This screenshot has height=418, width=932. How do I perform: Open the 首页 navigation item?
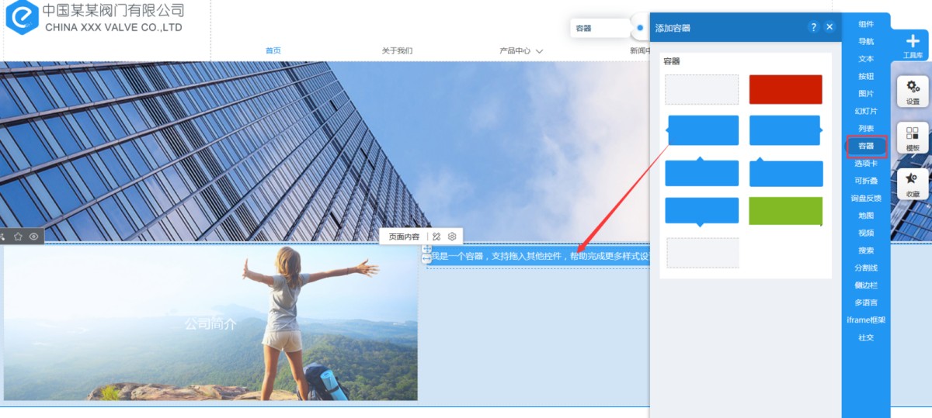pos(273,51)
